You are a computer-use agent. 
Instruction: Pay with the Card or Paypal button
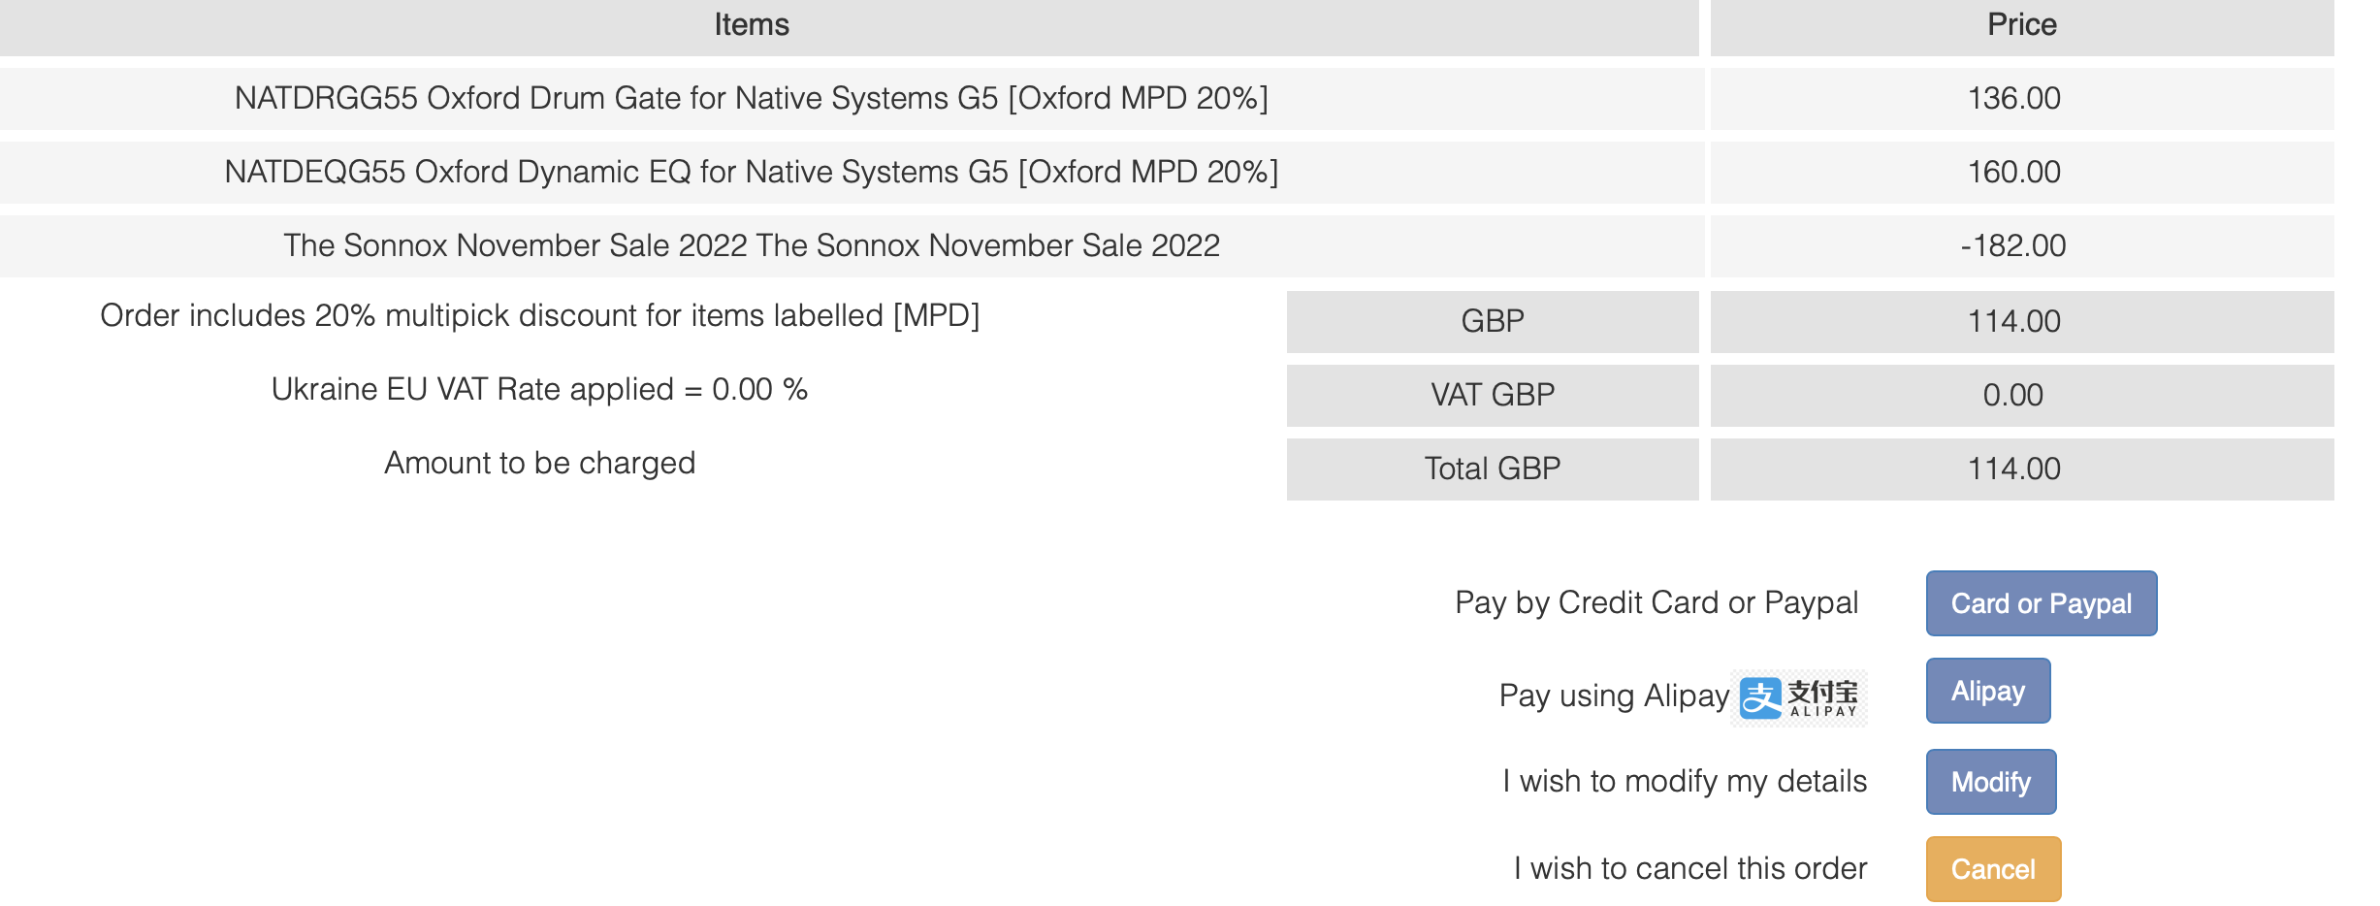(2041, 603)
